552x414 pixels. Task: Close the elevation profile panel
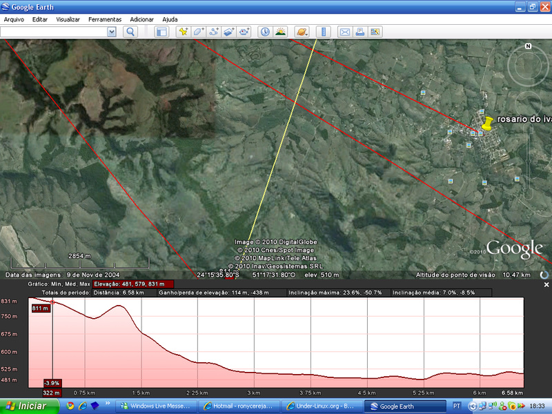546,284
